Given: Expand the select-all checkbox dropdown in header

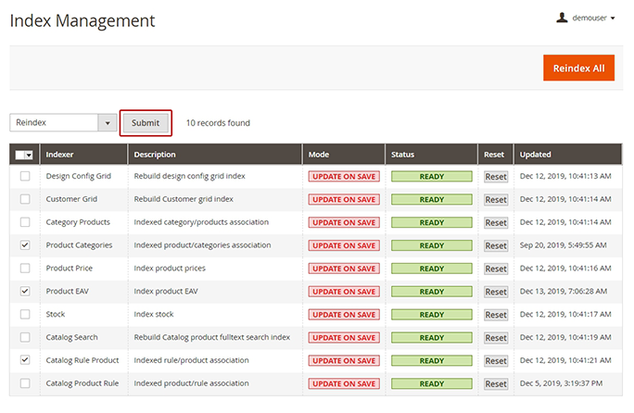Looking at the screenshot, I should (x=29, y=156).
